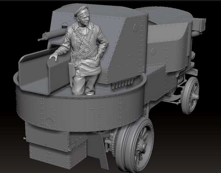Click the black empty background at top left
Screen dimensions: 221x173
click(x=19, y=16)
